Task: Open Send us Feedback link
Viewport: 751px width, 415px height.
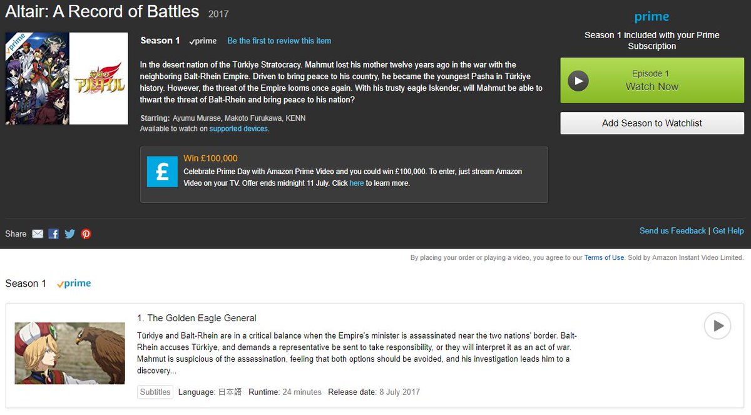Action: pyautogui.click(x=672, y=231)
